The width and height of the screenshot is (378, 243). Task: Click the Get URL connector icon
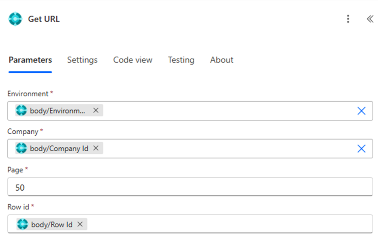16,19
